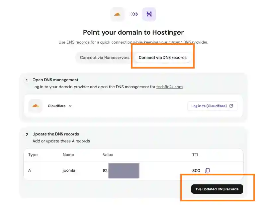Select the record type cell 'A'
This screenshot has height=205, width=270.
click(30, 170)
